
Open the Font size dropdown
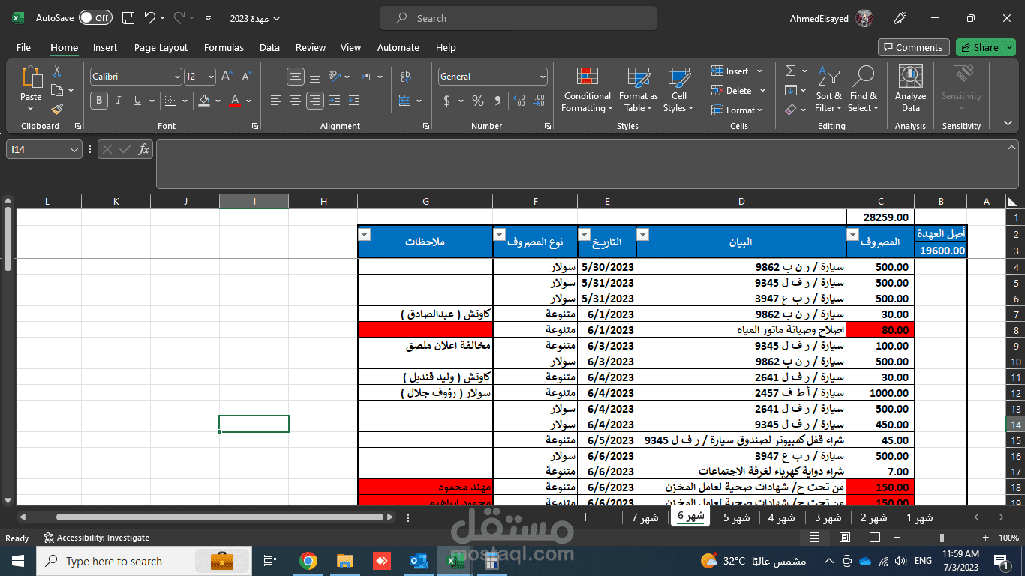211,76
